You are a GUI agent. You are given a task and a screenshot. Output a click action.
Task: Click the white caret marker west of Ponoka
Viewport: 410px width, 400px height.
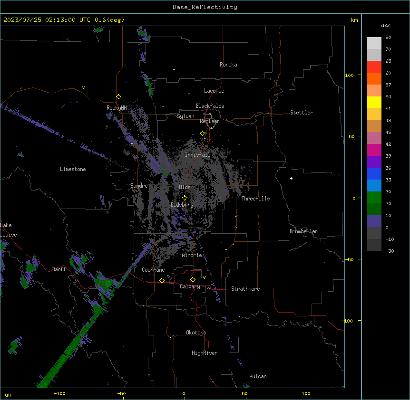174,70
